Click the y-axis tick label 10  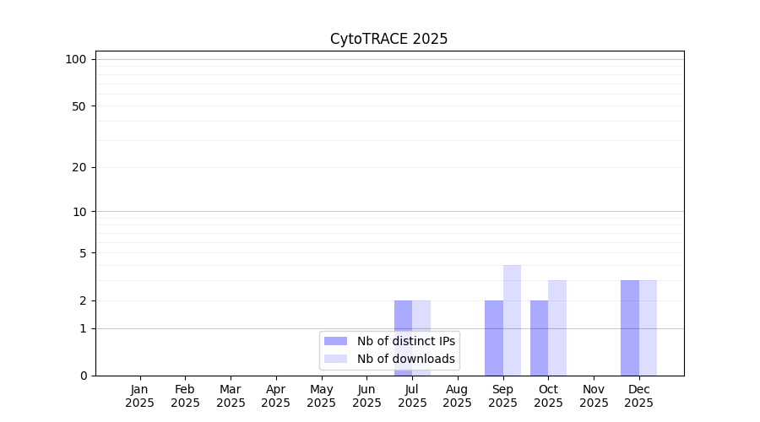79,212
